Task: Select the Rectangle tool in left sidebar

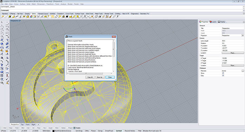Action: tap(7, 33)
